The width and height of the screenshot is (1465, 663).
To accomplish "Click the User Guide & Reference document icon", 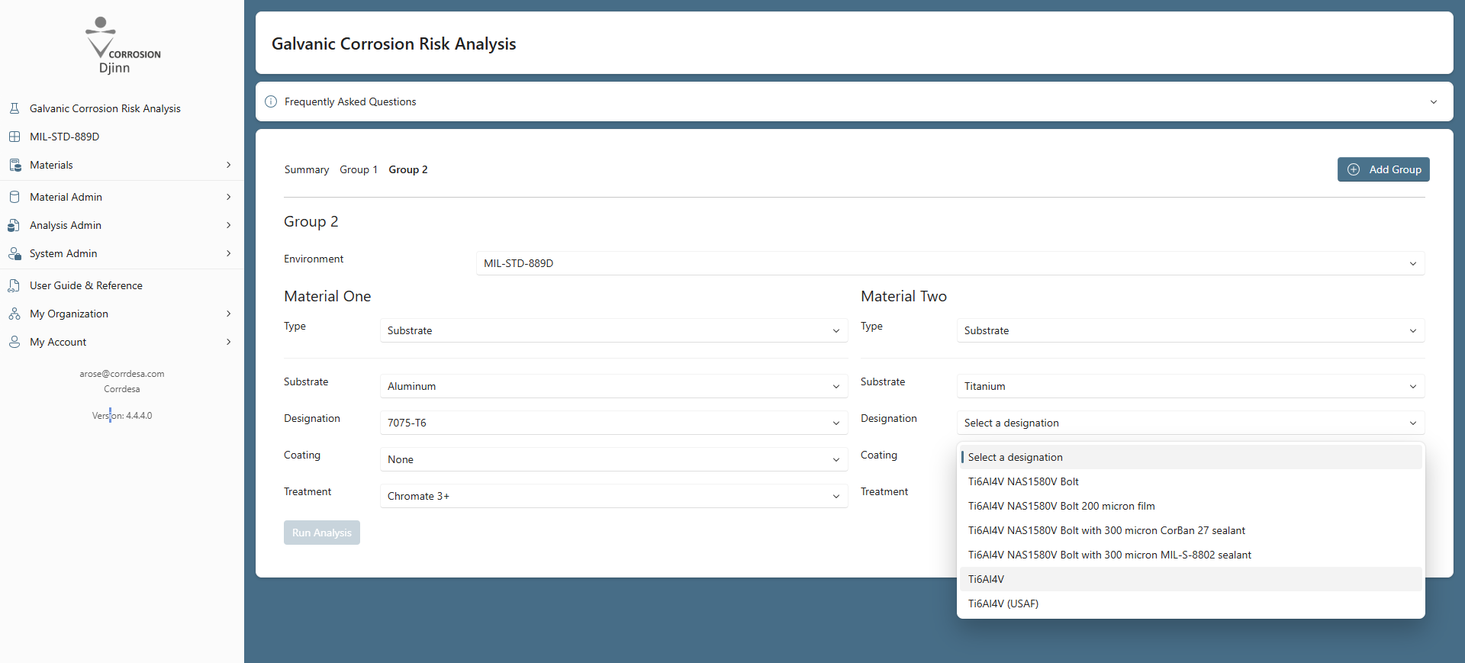I will [x=14, y=285].
